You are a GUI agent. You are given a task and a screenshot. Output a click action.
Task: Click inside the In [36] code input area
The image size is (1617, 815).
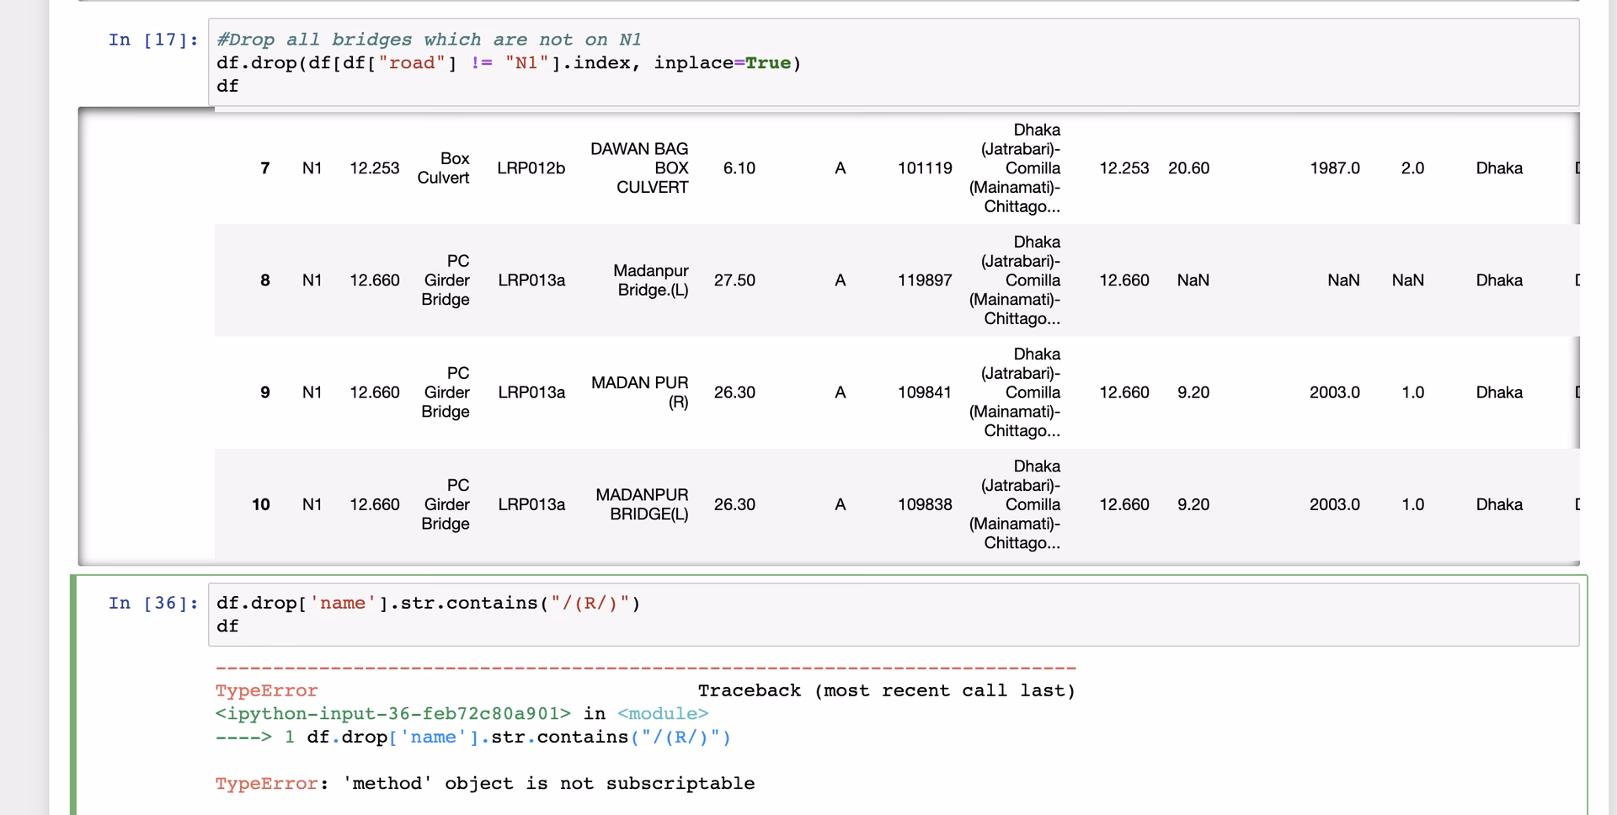[x=505, y=615]
